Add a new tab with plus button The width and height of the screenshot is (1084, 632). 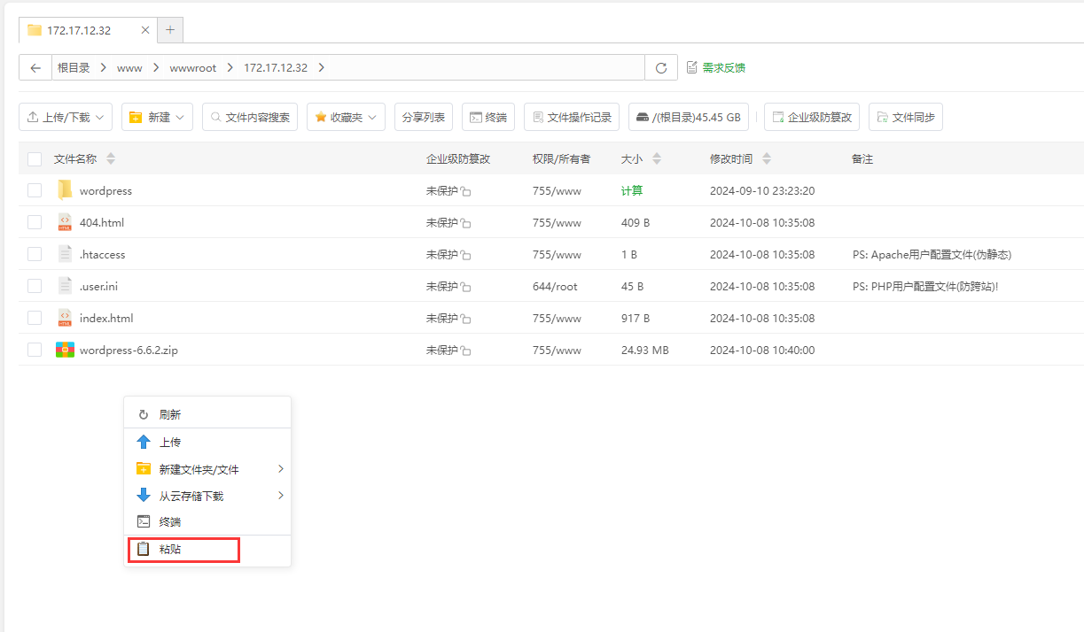[x=170, y=30]
